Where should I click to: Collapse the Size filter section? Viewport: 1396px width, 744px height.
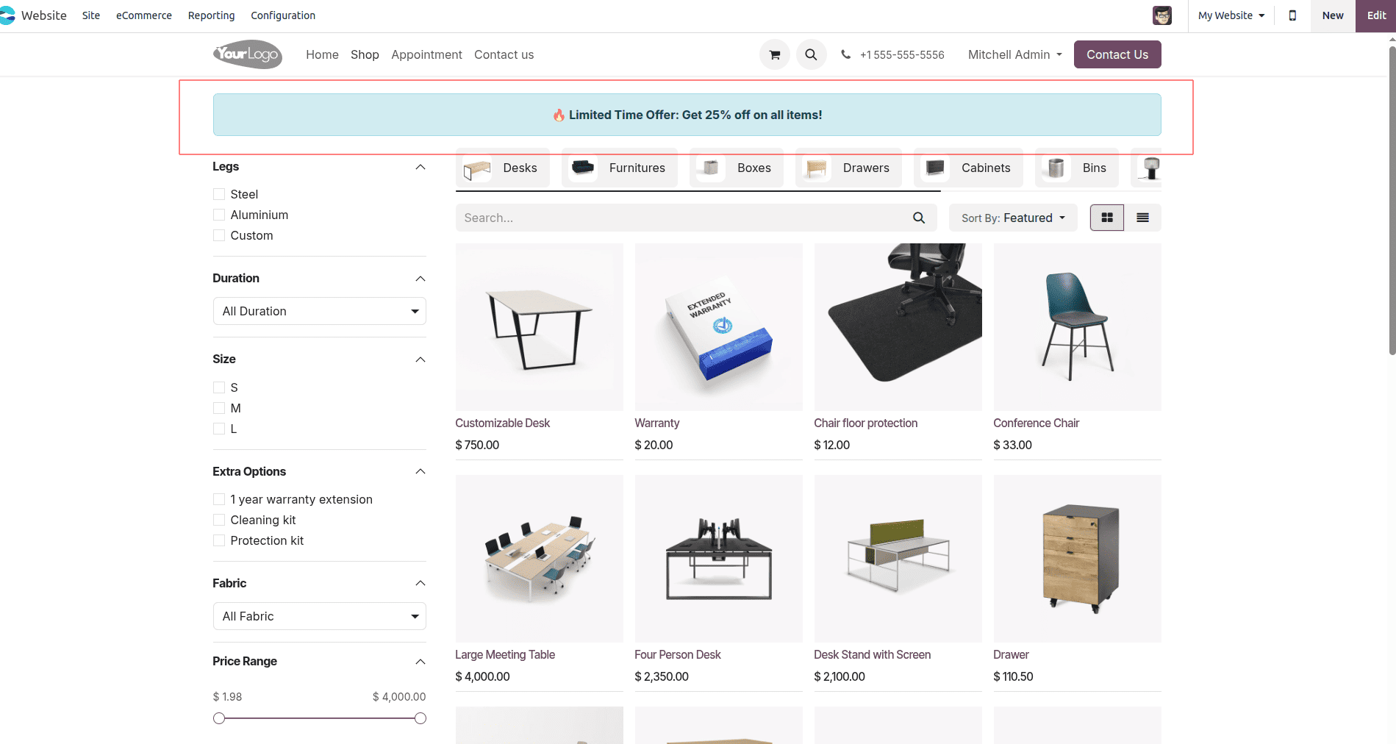click(x=420, y=360)
